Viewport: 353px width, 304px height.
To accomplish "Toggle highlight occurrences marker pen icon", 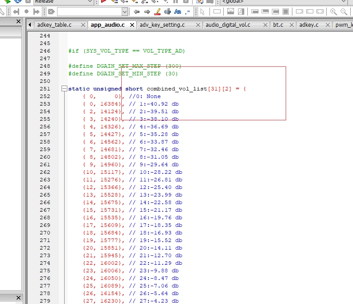I will tap(157, 12).
